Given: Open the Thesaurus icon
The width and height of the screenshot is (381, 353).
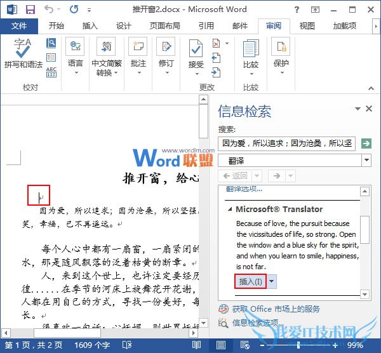Looking at the screenshot, I should click(51, 58).
